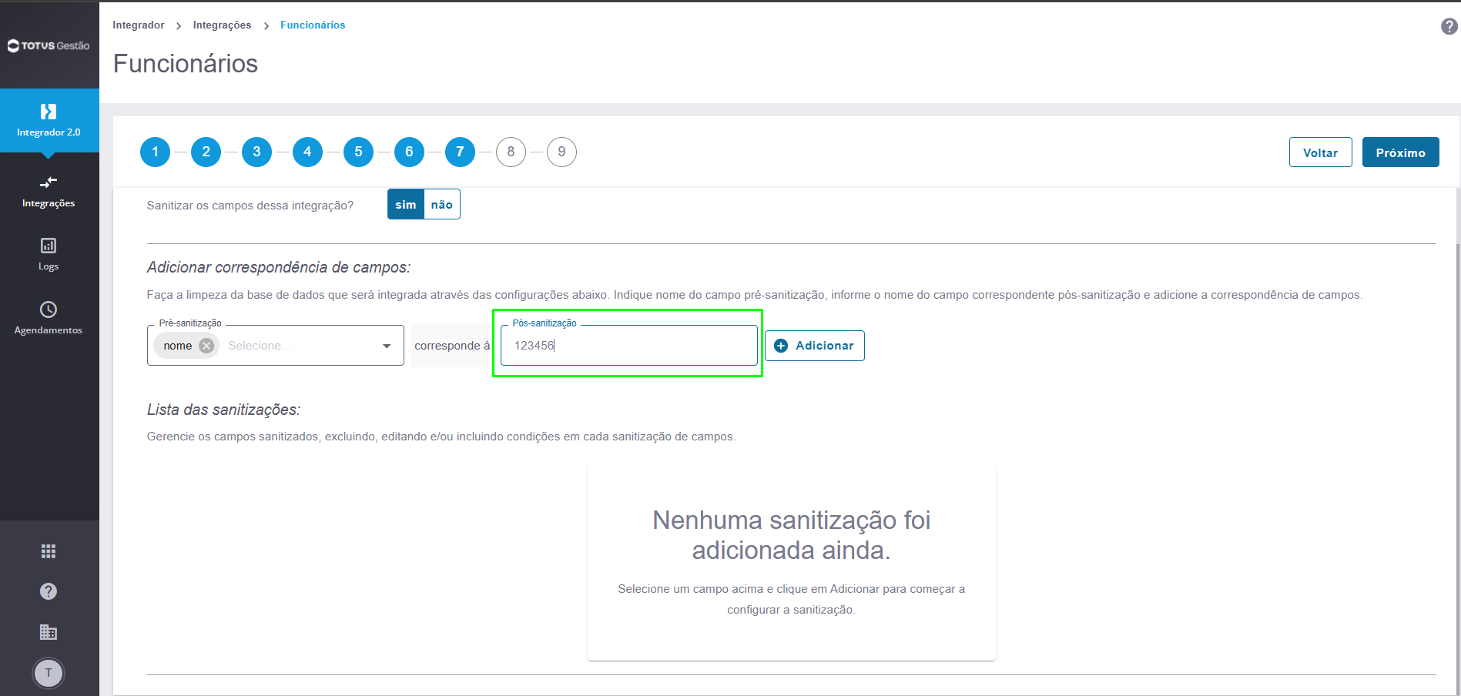The height and width of the screenshot is (696, 1461).
Task: Click the company building icon
Action: click(49, 632)
